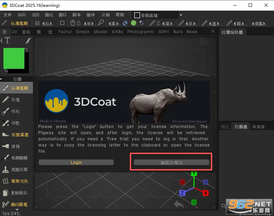Open the 体素表 panel tab
The image size is (274, 216).
[x=258, y=127]
